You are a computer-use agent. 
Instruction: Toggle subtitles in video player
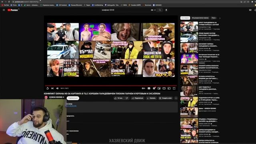(149, 88)
